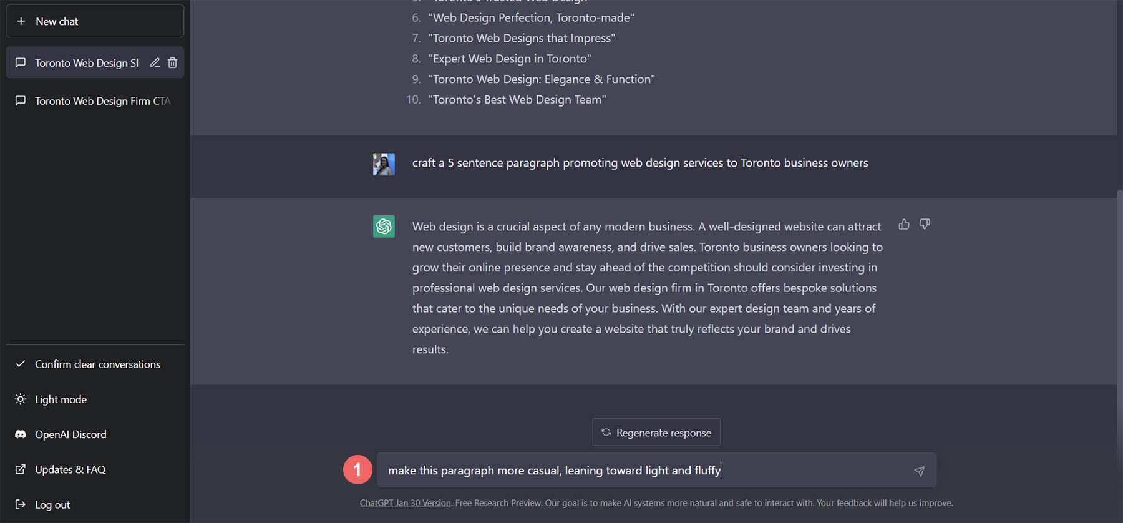Viewport: 1123px width, 523px height.
Task: Click the message input field
Action: click(624, 471)
